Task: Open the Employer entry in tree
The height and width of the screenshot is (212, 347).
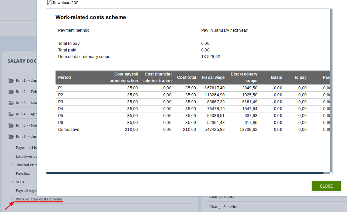Action: pyautogui.click(x=26, y=156)
